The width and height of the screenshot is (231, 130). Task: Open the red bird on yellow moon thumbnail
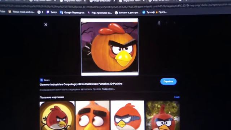57,116
